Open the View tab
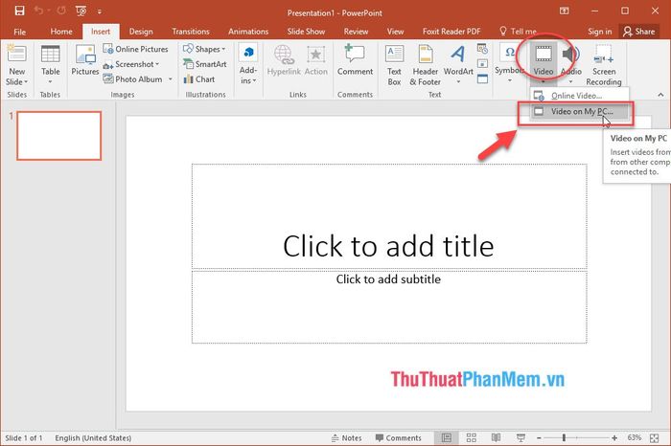This screenshot has height=446, width=671. [x=395, y=32]
